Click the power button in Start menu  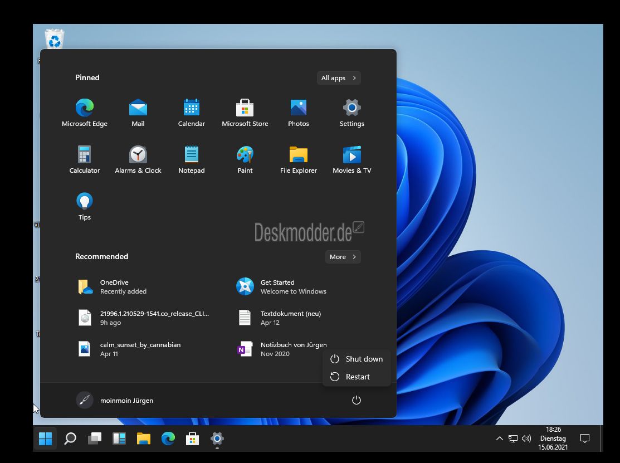(357, 400)
